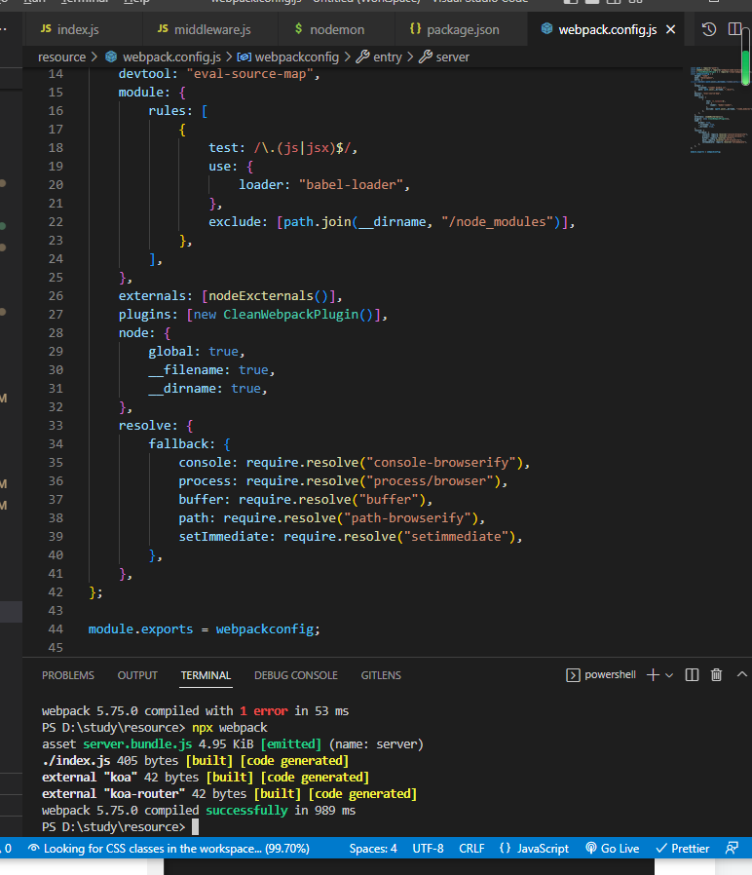Close the webpack.config.js editor tab

point(670,30)
